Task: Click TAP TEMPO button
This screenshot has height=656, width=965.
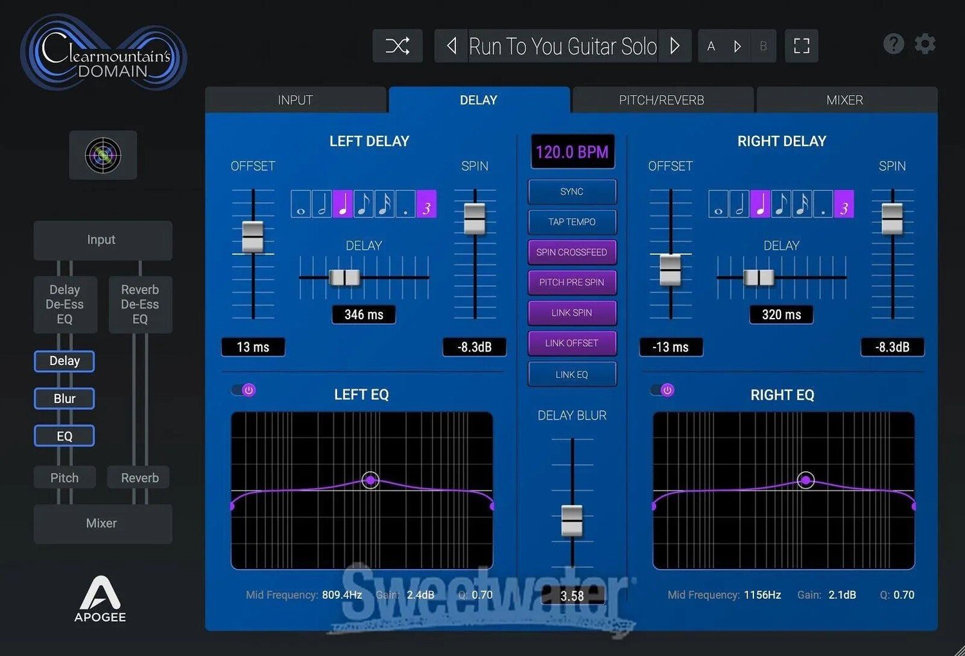Action: tap(572, 222)
